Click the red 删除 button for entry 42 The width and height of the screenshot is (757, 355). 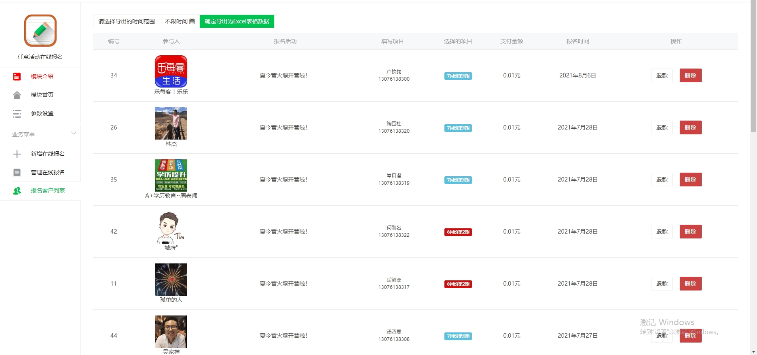click(690, 232)
